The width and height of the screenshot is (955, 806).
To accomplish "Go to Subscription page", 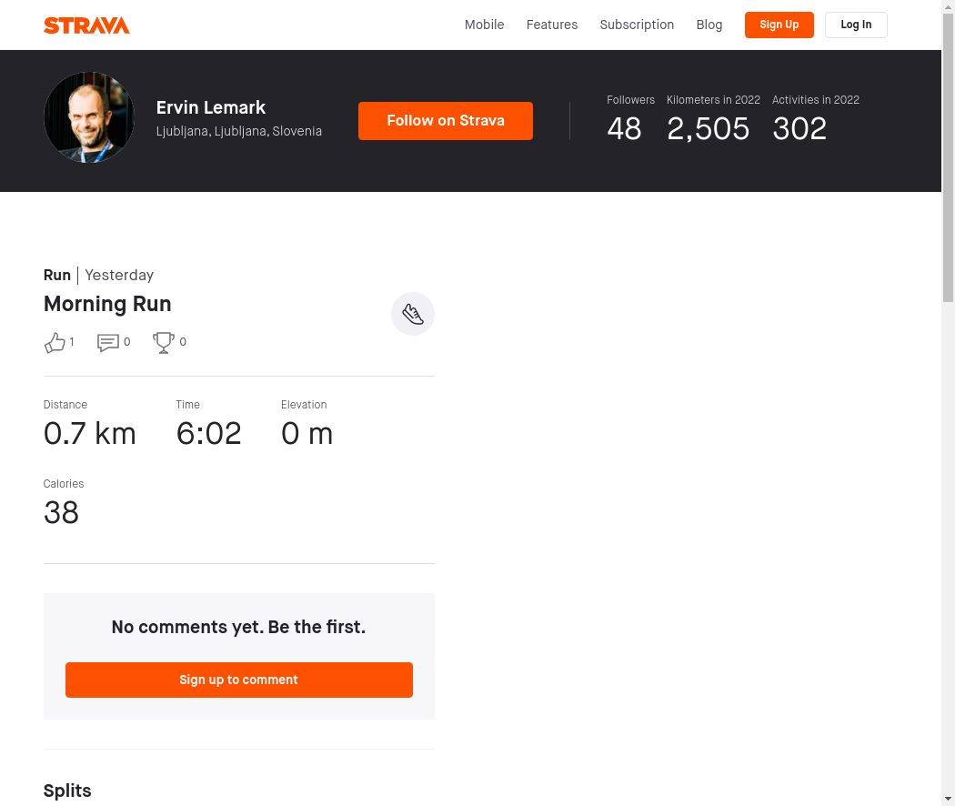I will click(637, 25).
